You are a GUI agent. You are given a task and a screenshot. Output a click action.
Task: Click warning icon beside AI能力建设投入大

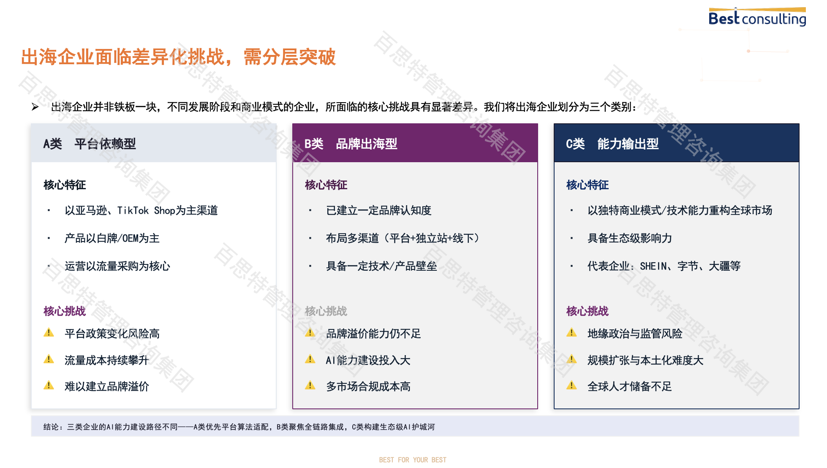[310, 359]
